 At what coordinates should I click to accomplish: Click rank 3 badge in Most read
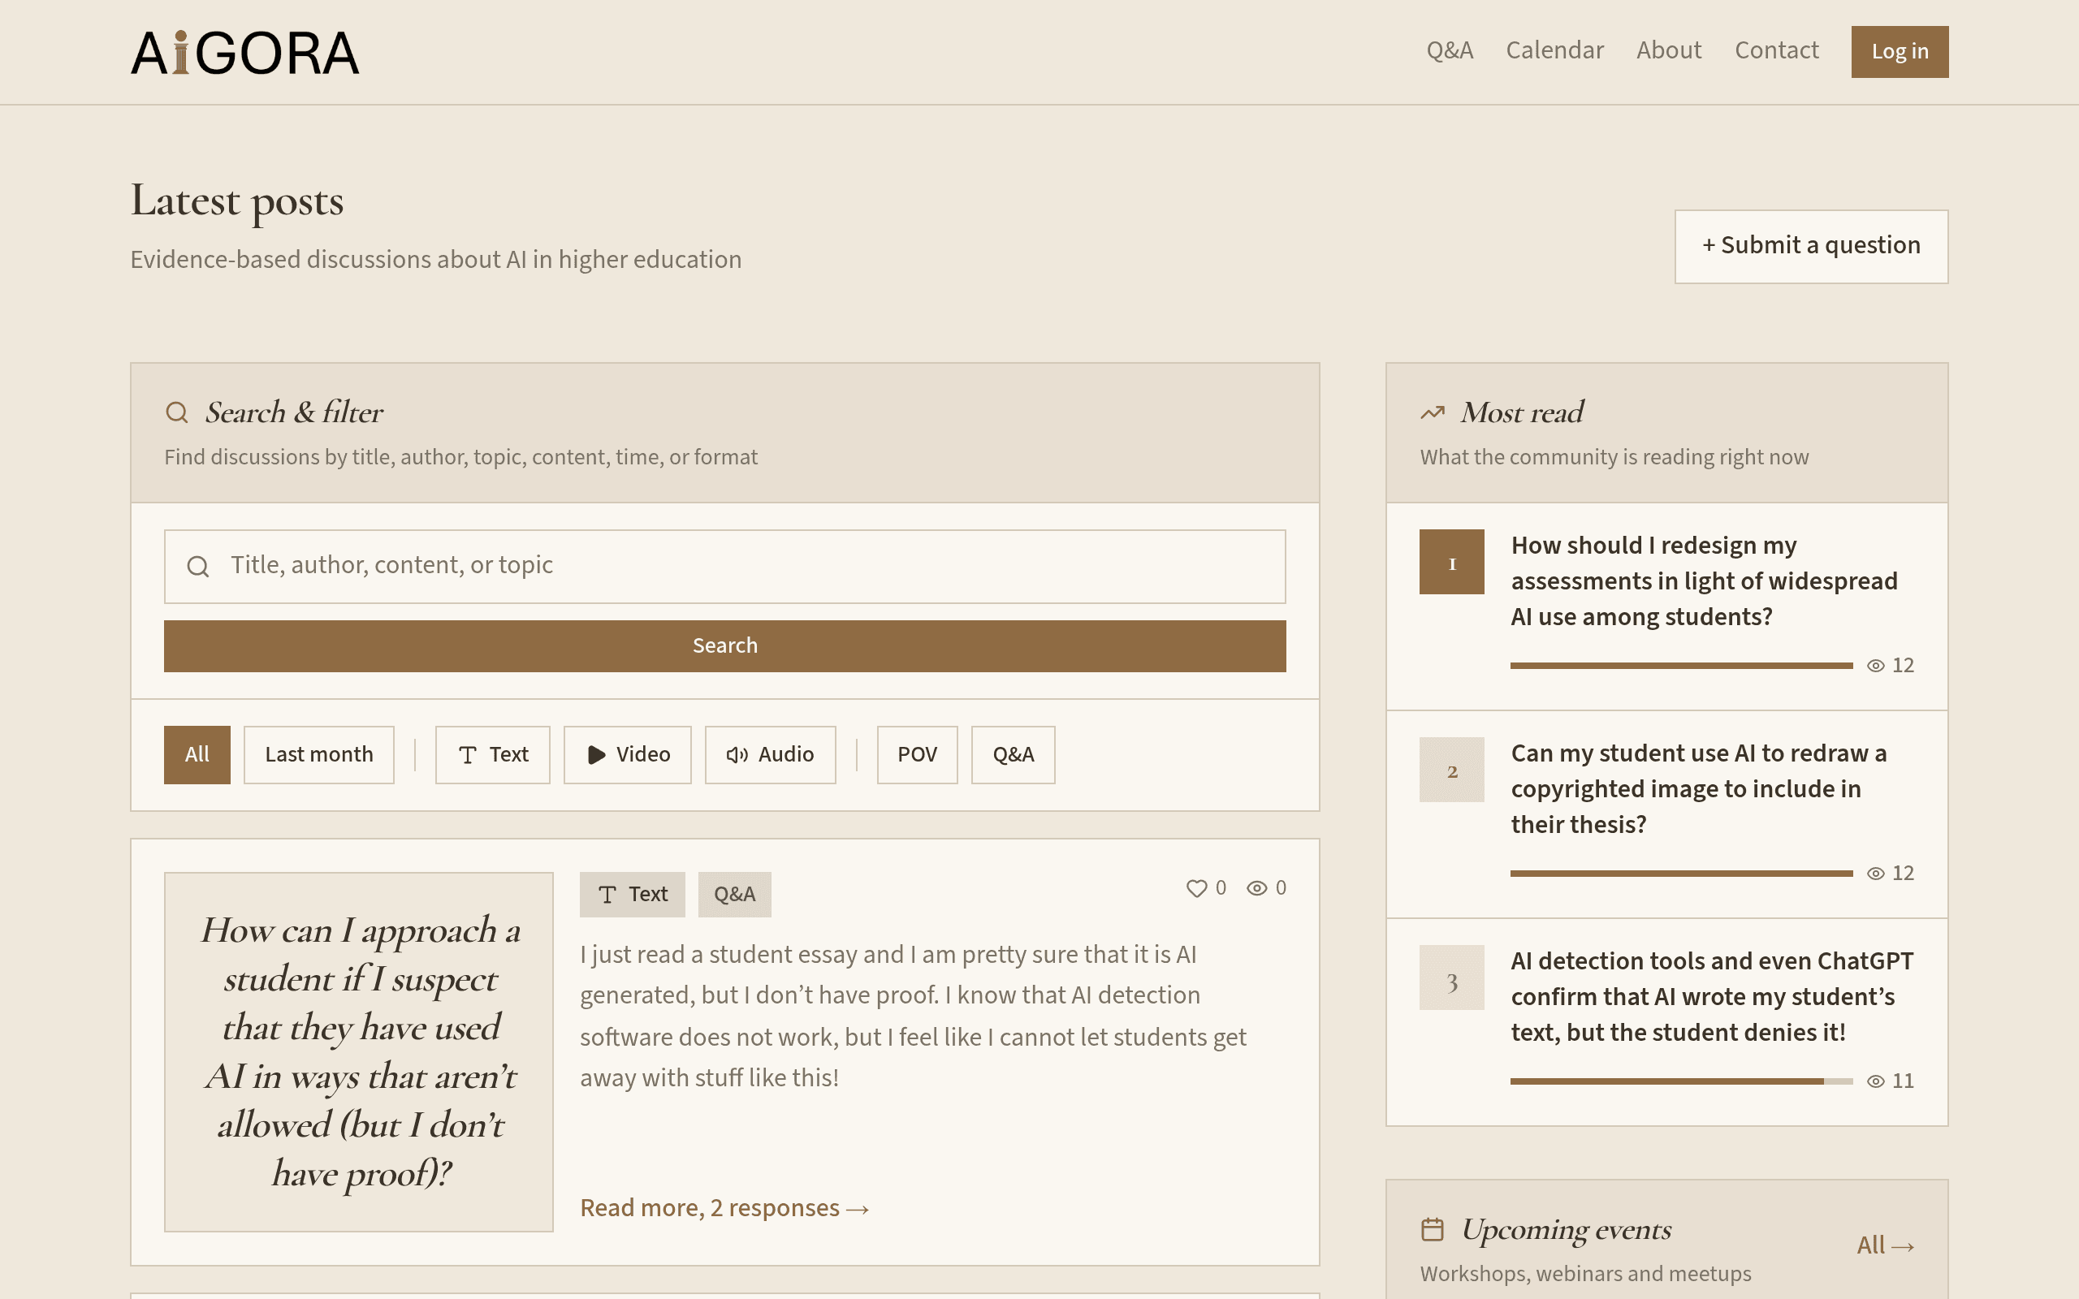point(1452,977)
